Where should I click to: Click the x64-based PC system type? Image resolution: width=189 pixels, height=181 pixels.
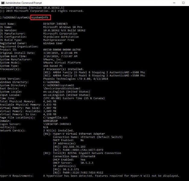[53, 66]
